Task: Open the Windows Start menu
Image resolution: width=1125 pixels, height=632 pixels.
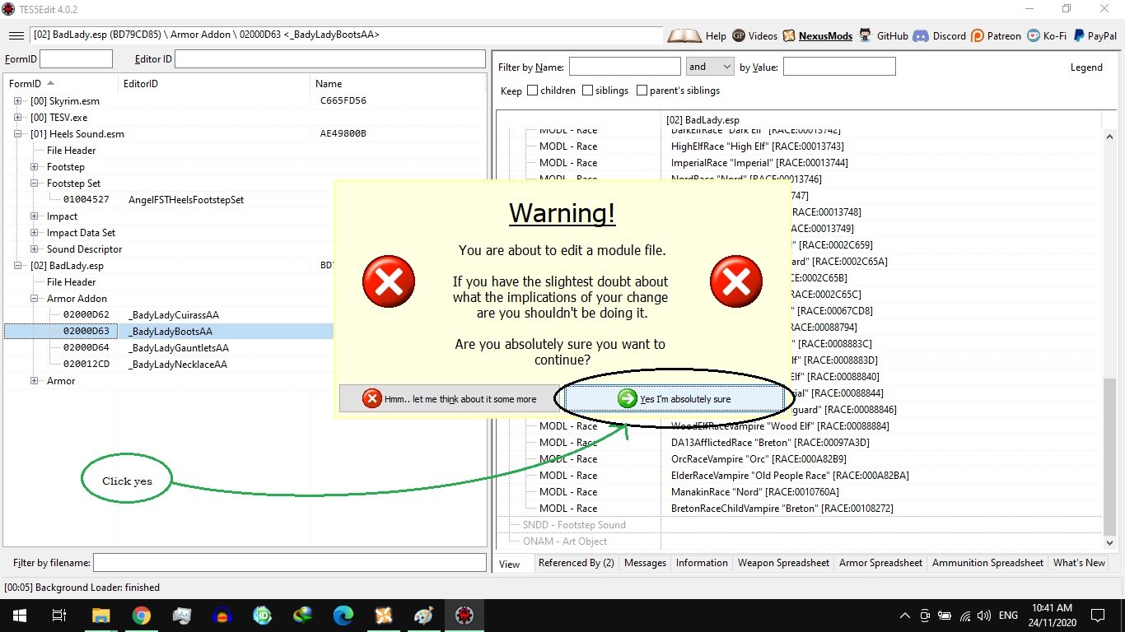Action: click(19, 615)
